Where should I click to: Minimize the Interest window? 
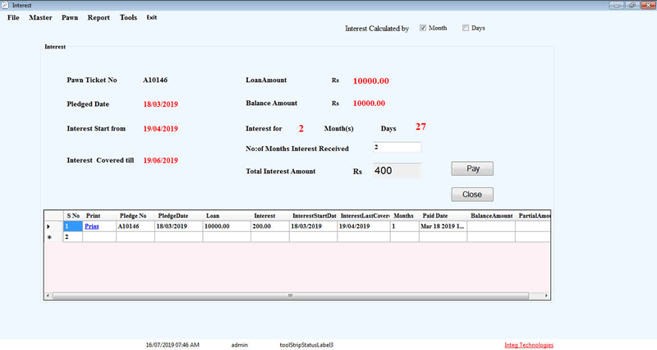coord(617,5)
